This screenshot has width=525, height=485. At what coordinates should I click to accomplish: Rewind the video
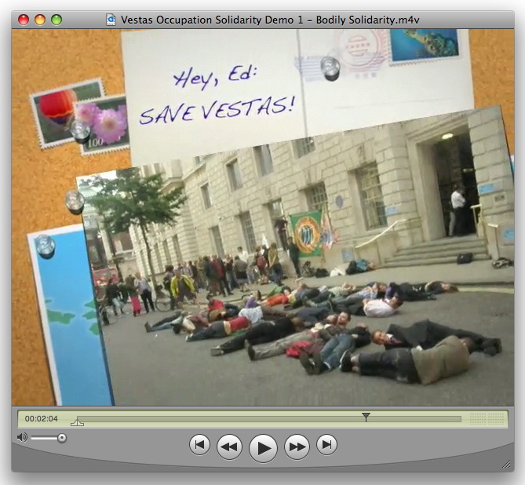pos(229,447)
